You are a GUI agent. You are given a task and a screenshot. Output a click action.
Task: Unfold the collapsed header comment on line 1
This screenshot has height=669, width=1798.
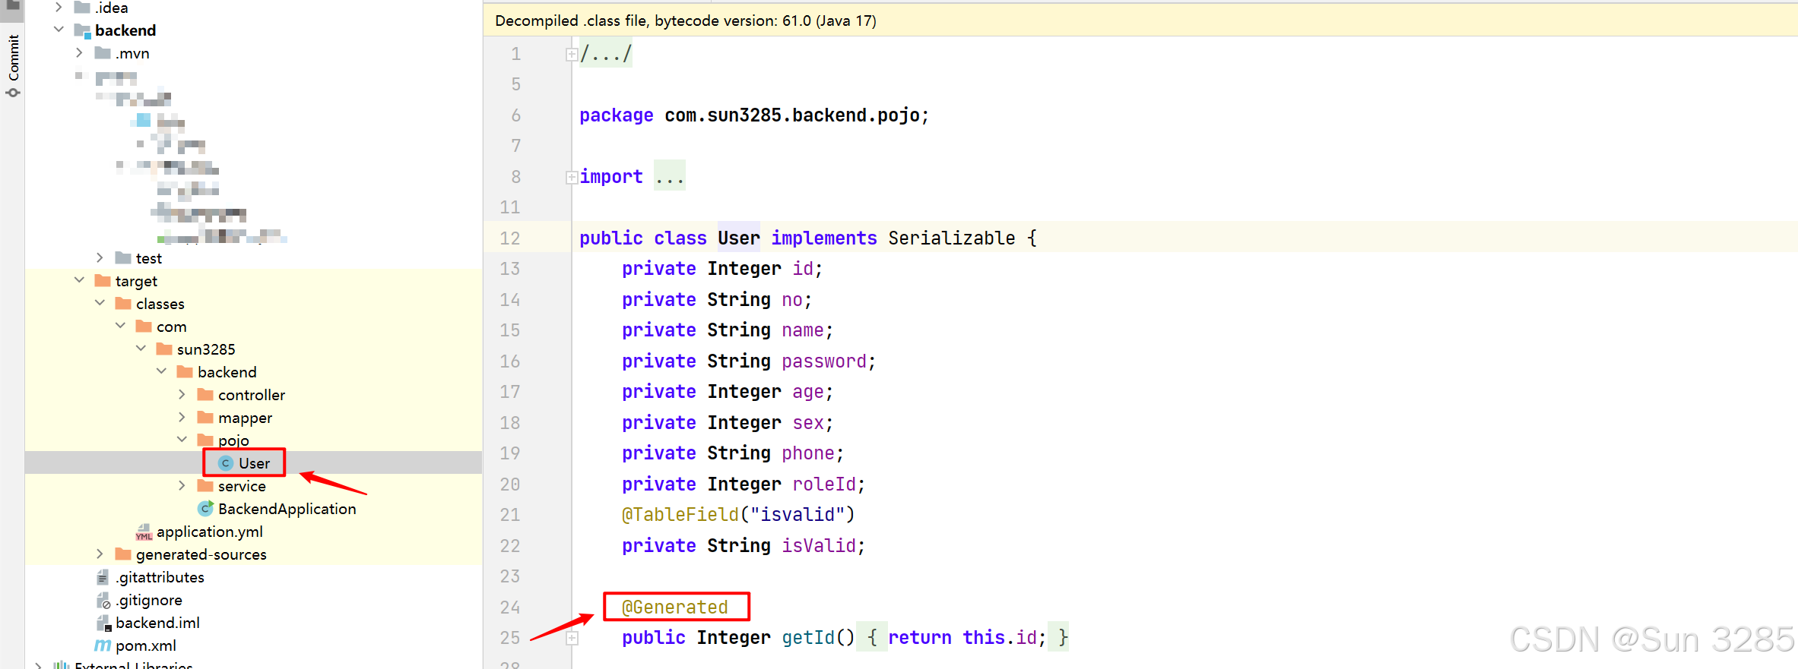click(571, 55)
